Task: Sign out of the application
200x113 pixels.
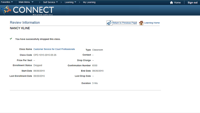Action: [192, 3]
